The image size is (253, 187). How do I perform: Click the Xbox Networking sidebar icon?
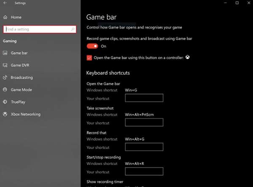click(x=5, y=114)
